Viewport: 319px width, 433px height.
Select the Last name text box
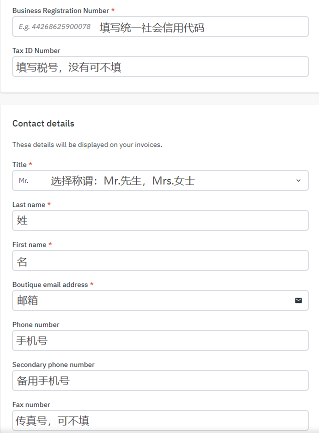pos(160,220)
